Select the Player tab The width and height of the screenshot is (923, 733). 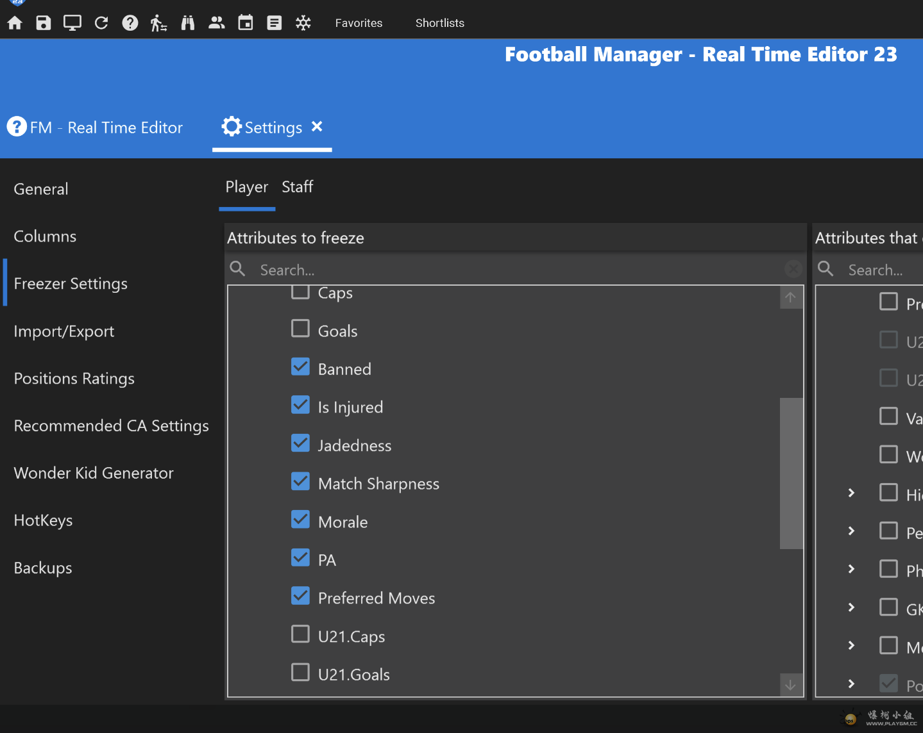coord(247,187)
